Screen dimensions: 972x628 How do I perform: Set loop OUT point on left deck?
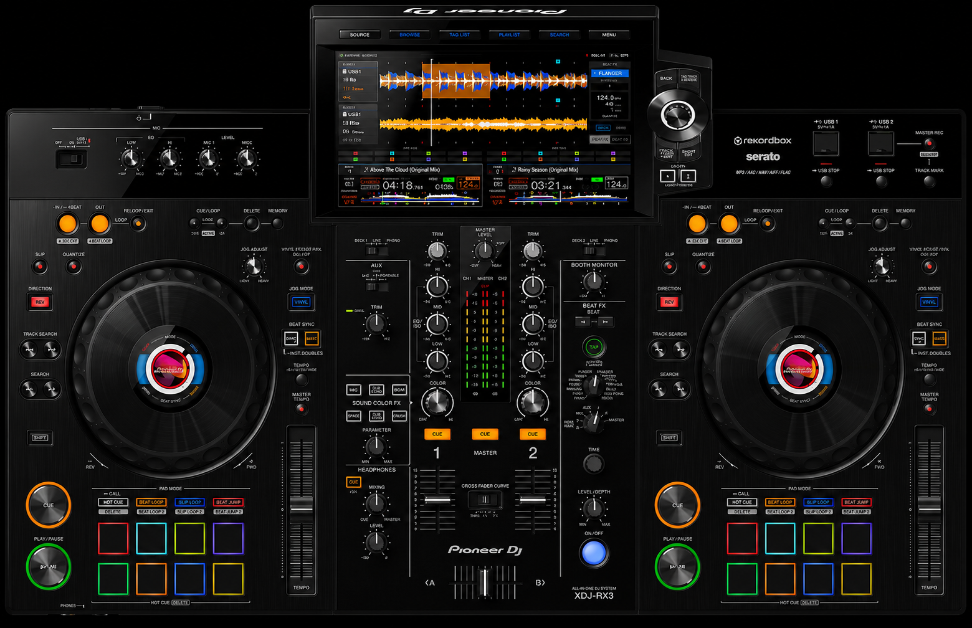coord(99,223)
